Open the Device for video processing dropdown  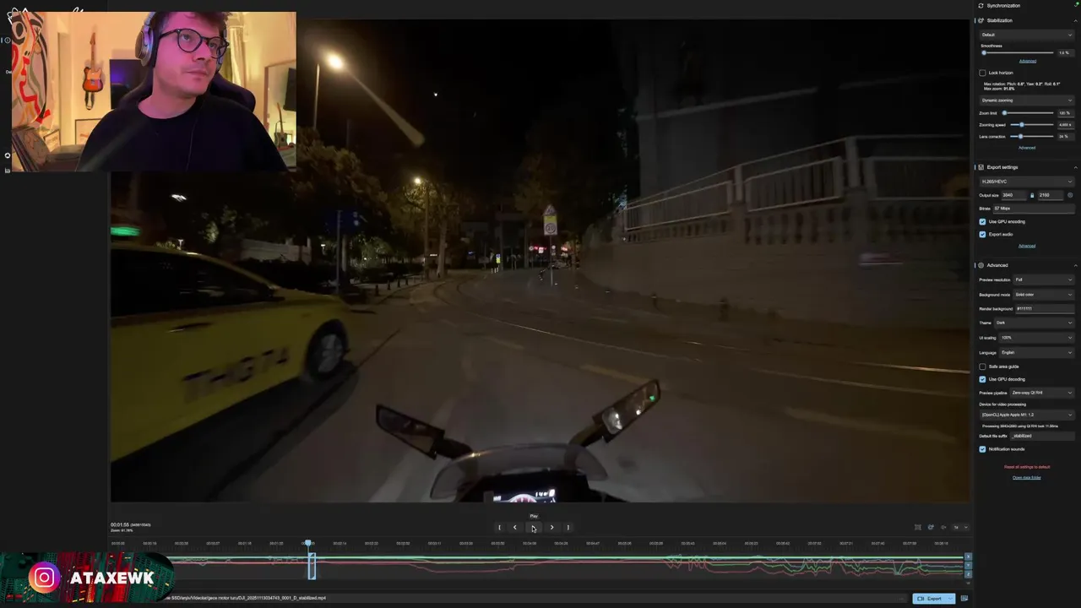[1026, 415]
